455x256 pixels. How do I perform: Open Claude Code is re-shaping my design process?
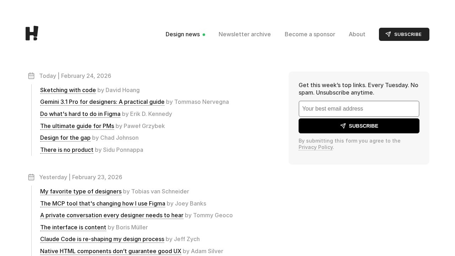pos(102,239)
